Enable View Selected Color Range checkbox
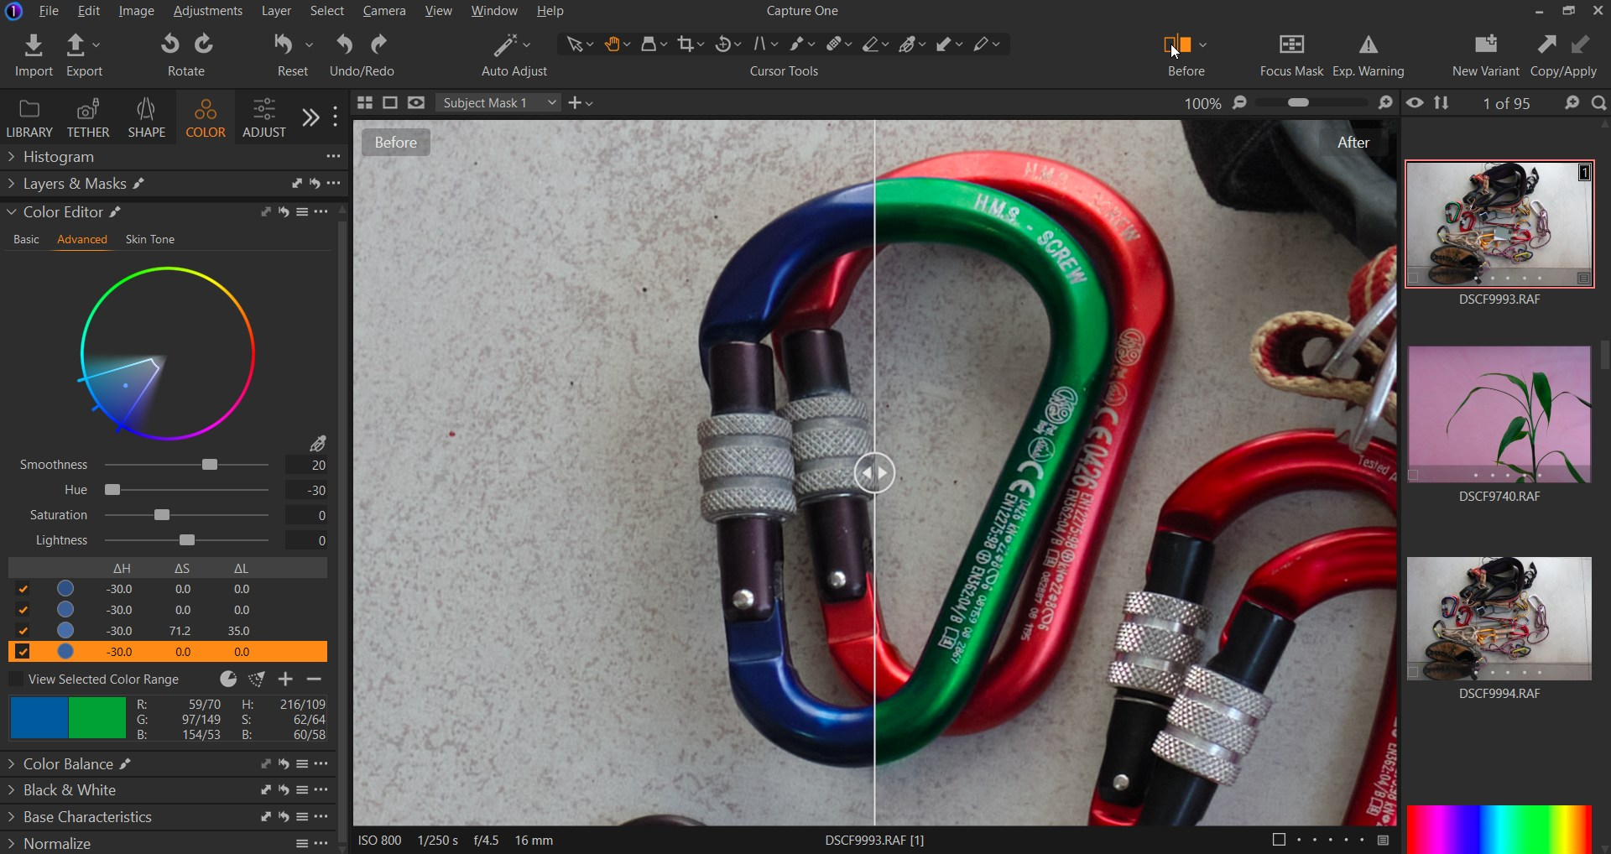1611x854 pixels. click(16, 680)
